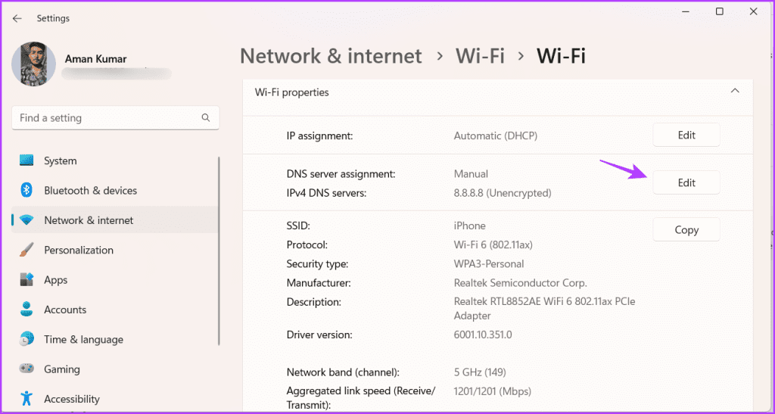This screenshot has width=775, height=414.
Task: Click the Wi-Fi properties heading text
Action: click(291, 92)
